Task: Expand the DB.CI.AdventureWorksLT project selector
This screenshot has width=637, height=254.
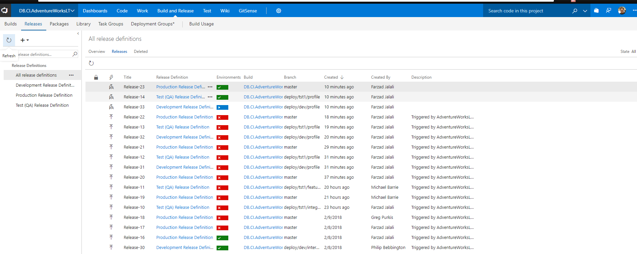Action: (x=47, y=11)
